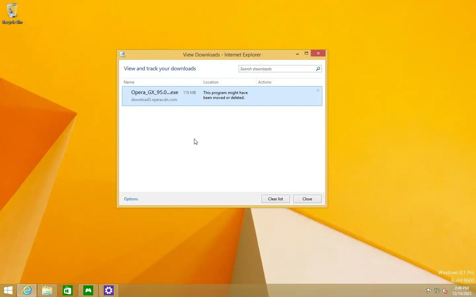Select the Opera_GX_95.0....exe download name

[x=155, y=92]
